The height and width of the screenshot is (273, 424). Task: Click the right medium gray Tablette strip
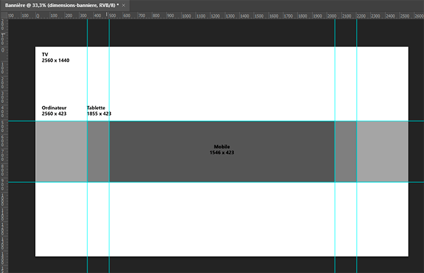345,151
